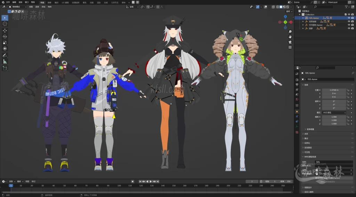Uncheck the Collection exclude checkbox
This screenshot has width=356, height=197.
[346, 15]
